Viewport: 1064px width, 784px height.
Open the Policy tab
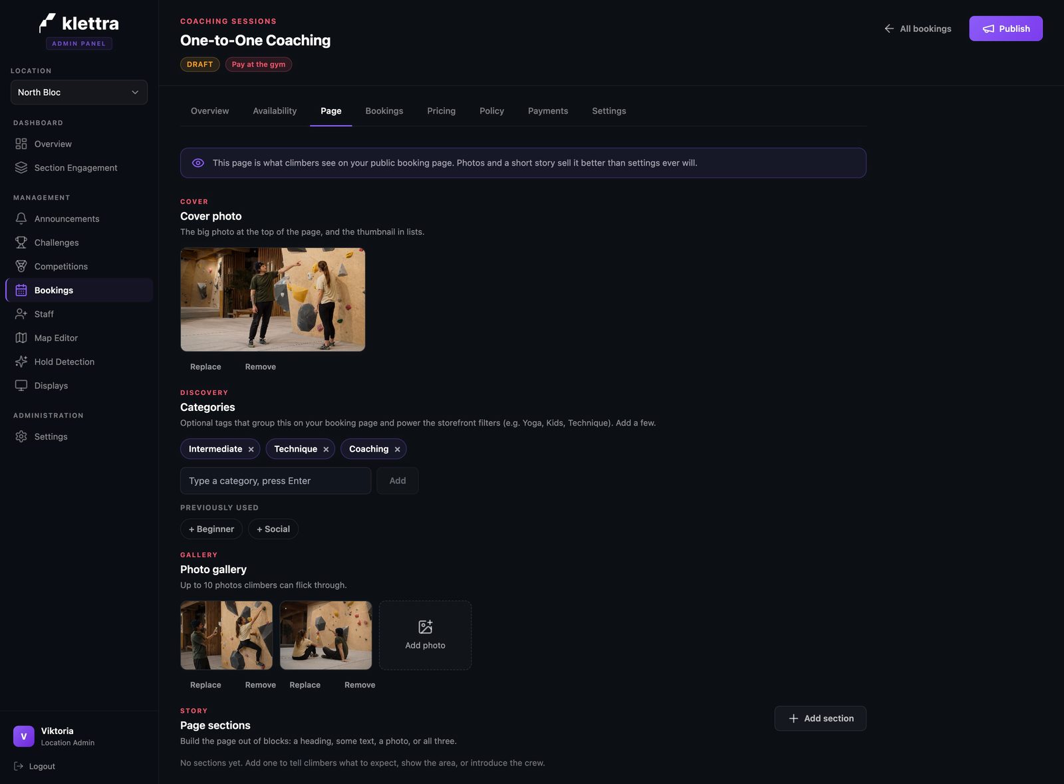tap(492, 111)
